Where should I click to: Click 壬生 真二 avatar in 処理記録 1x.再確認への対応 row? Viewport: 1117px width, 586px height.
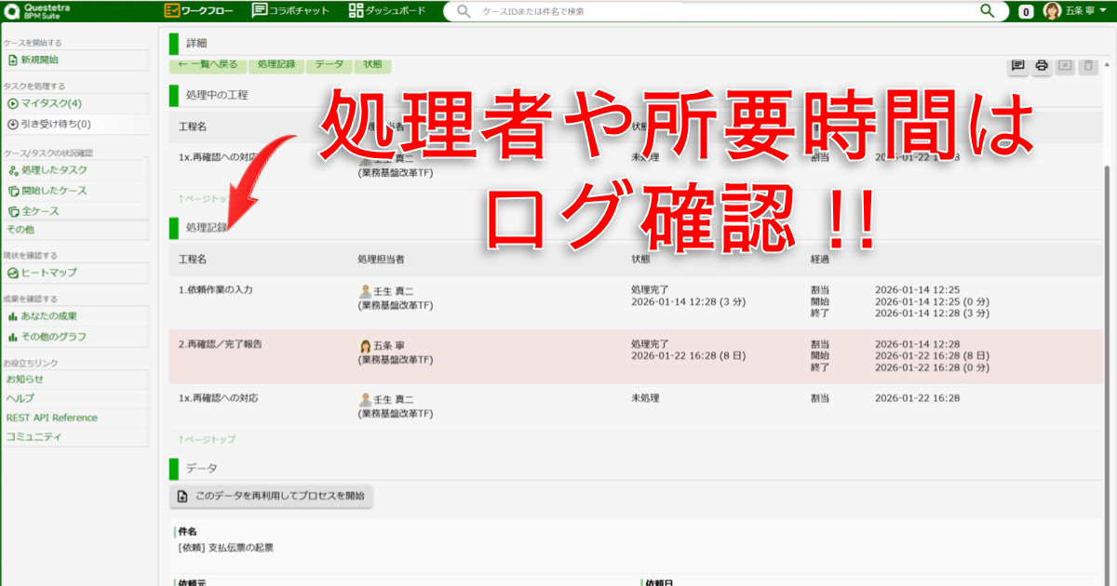pyautogui.click(x=365, y=400)
